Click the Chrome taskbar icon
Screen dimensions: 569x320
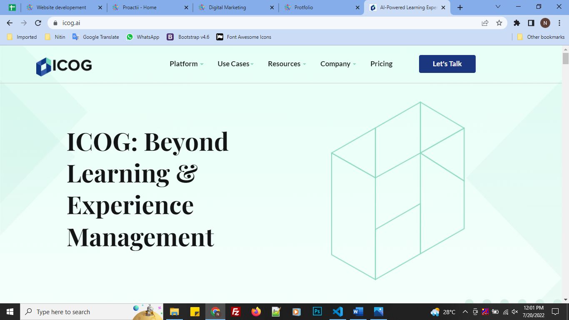point(215,312)
